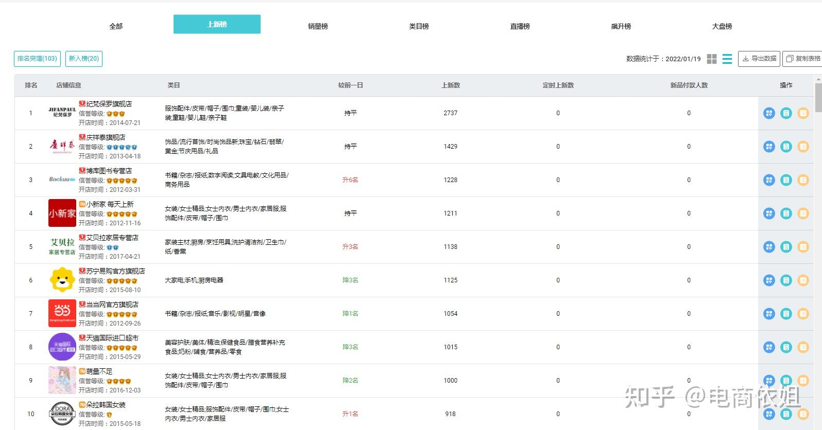This screenshot has width=822, height=430.
Task: Switch to grid card view icon
Action: [712, 59]
